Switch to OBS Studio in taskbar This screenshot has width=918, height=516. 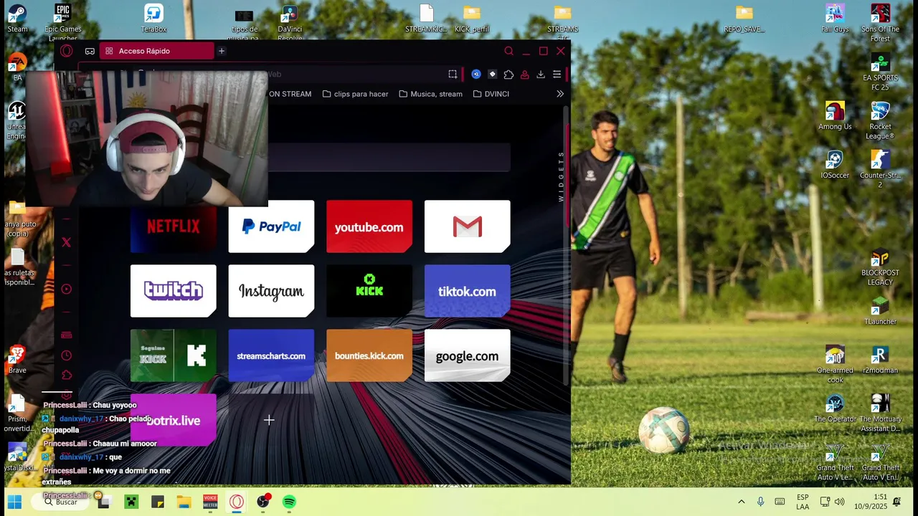(263, 502)
